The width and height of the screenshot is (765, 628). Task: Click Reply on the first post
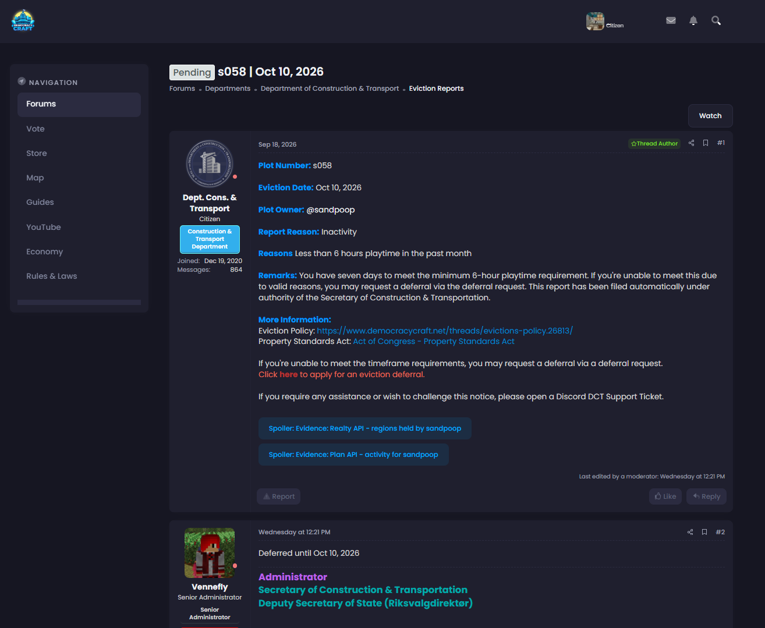point(706,496)
